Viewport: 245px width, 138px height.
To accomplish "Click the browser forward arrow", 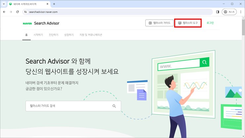I will coord(11,12).
